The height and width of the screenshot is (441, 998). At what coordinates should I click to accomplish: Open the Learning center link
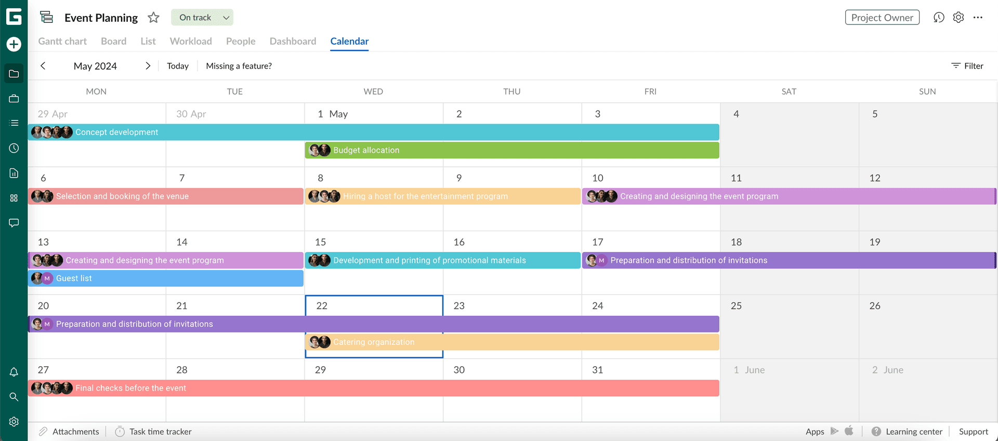coord(913,431)
